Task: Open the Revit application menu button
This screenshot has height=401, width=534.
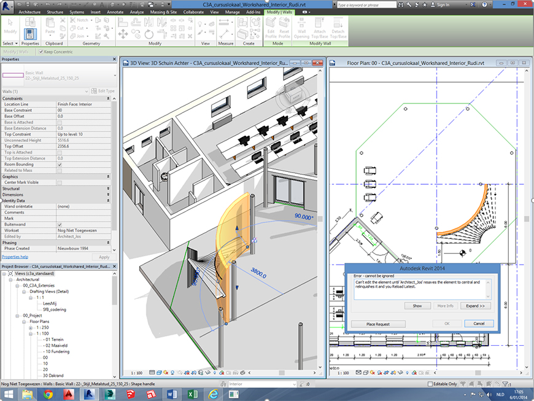Action: (x=7, y=6)
